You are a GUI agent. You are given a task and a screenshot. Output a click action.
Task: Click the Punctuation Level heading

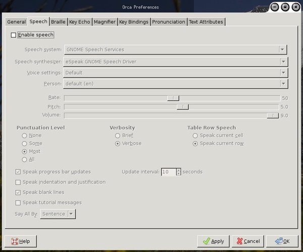coord(40,128)
